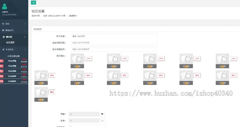Click the admin user avatar icon
The width and height of the screenshot is (240, 127).
pyautogui.click(x=5, y=6)
